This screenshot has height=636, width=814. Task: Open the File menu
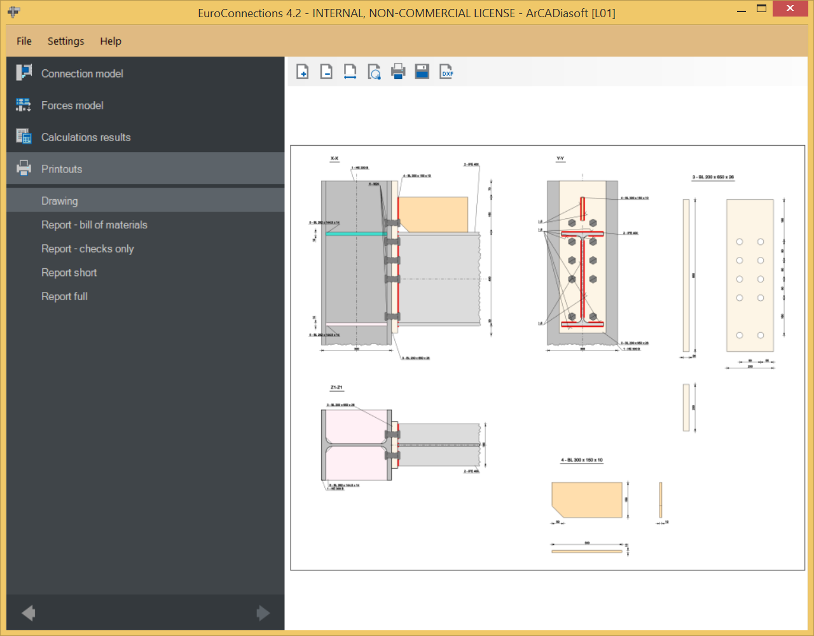pyautogui.click(x=24, y=41)
